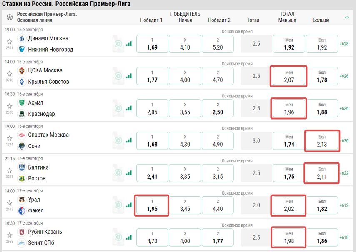Image resolution: width=356 pixels, height=252 pixels.
Task: Click live stream play icon for Рубин–Зенит
Action: (x=118, y=237)
